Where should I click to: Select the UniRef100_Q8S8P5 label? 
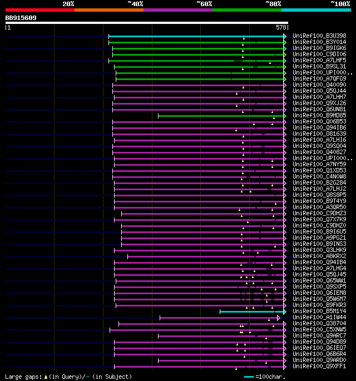(x=319, y=195)
